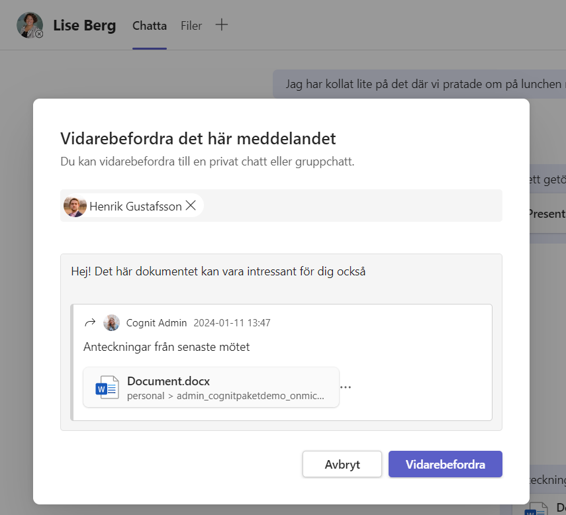Click Cognit Admin's avatar in quoted message
Image resolution: width=566 pixels, height=515 pixels.
tap(111, 323)
